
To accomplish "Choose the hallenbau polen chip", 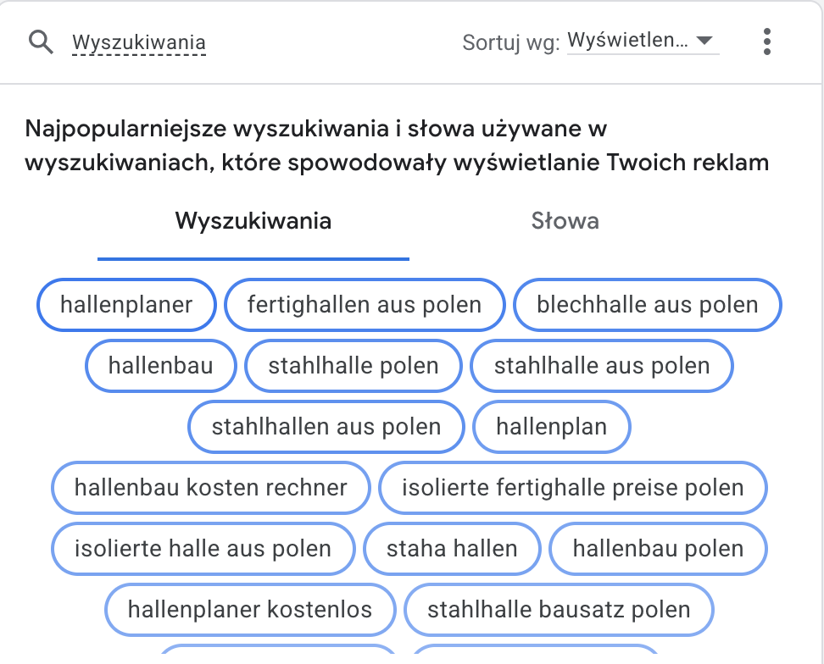I will 658,549.
